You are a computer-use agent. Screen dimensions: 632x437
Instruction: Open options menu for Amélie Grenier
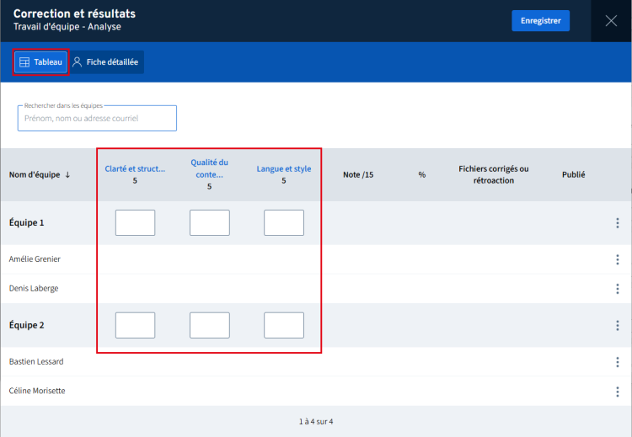point(618,259)
